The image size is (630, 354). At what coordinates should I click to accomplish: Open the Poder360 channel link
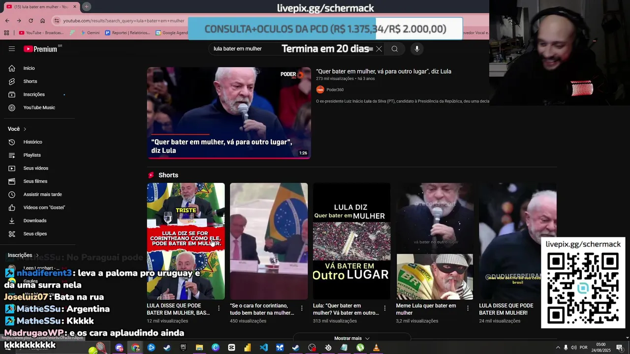click(335, 89)
